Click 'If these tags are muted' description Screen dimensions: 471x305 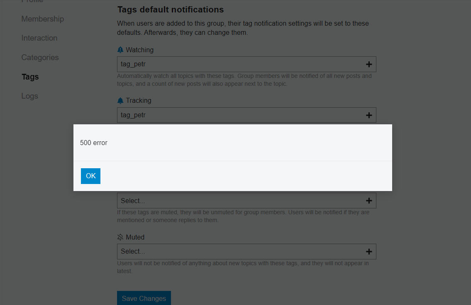tap(243, 216)
